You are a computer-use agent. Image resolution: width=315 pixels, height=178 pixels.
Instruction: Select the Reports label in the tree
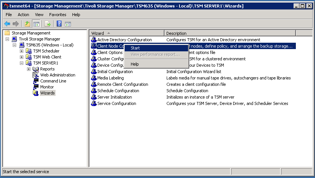coord(47,69)
